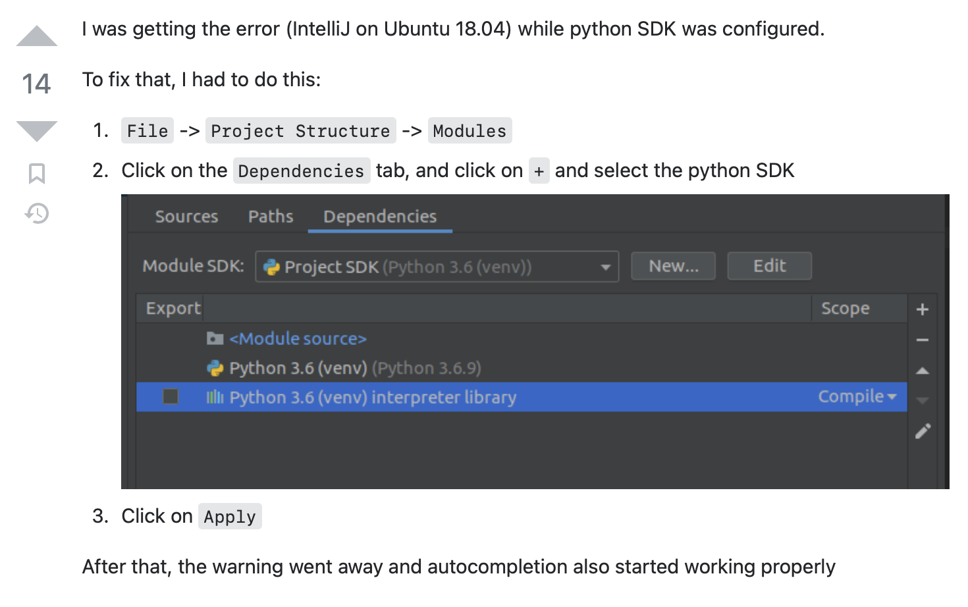Select the Python 3.6 (venv) (Python 3.6.9) row
This screenshot has height=607, width=968.
click(522, 368)
